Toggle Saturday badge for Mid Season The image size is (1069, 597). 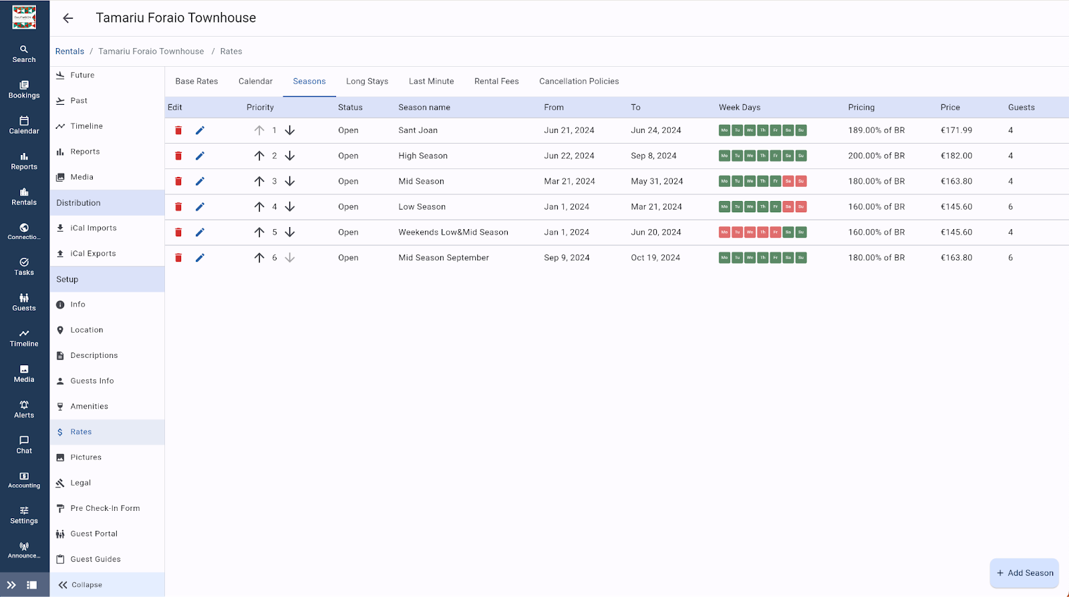pos(788,181)
